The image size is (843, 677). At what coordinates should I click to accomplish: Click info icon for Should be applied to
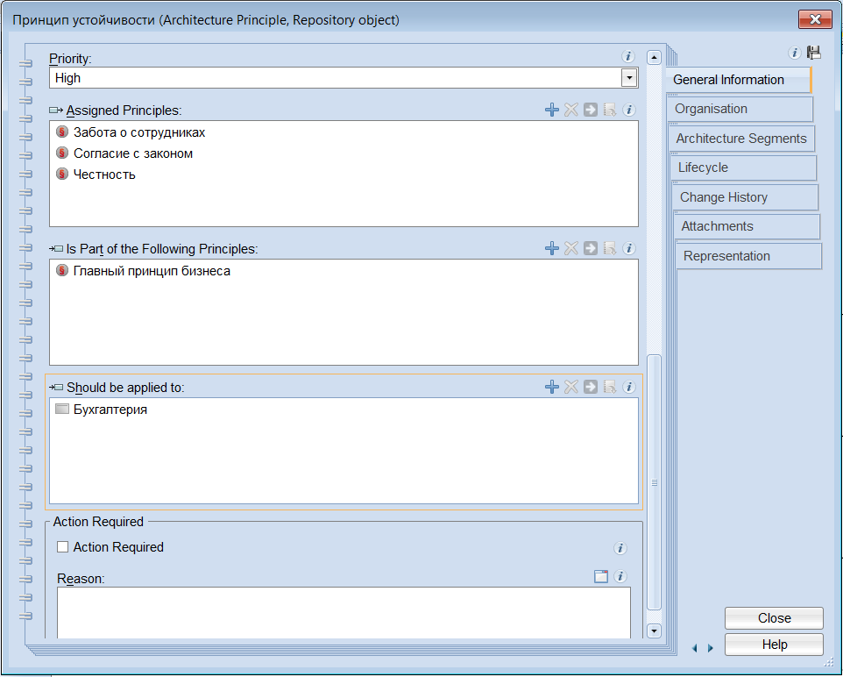[629, 387]
